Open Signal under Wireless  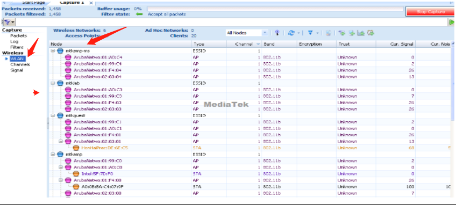coord(16,70)
